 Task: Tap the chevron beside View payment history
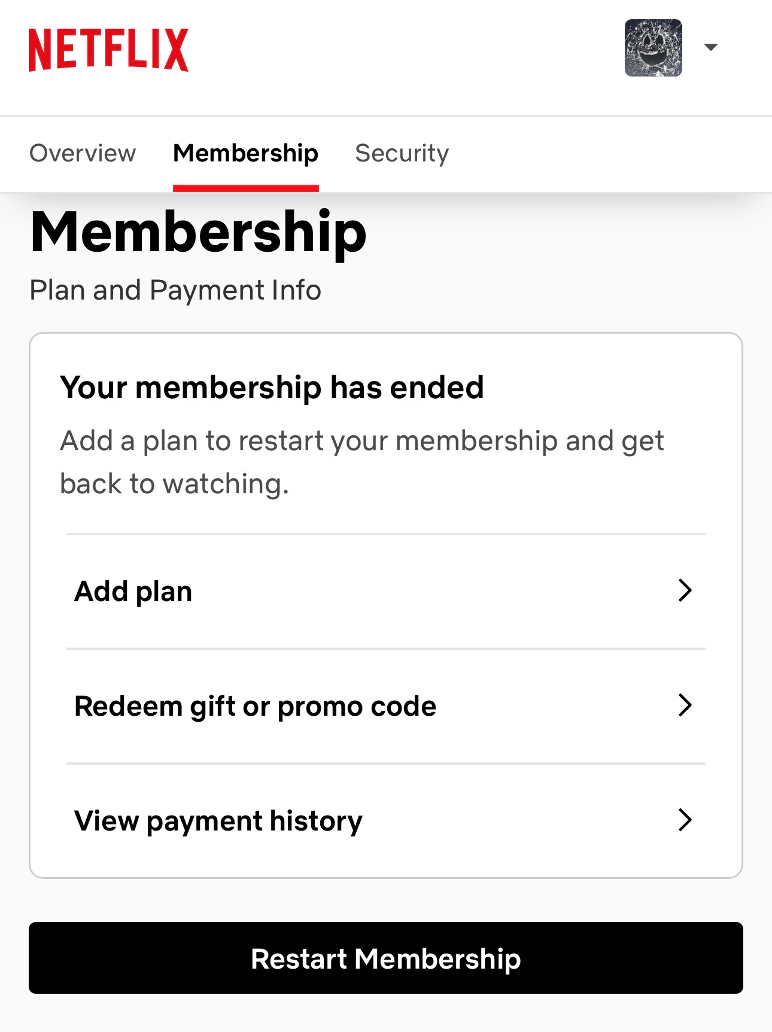pos(685,820)
